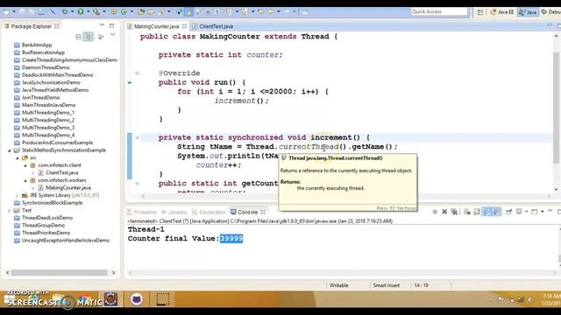Image resolution: width=561 pixels, height=315 pixels.
Task: Select ClientTest.java in Package Explorer
Action: [61, 172]
